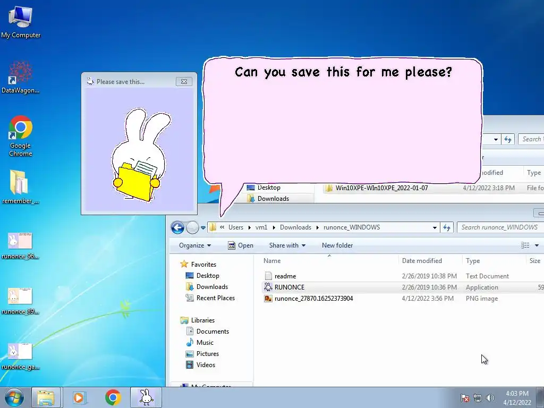Switch to the bunny app on taskbar
The height and width of the screenshot is (408, 544).
146,397
